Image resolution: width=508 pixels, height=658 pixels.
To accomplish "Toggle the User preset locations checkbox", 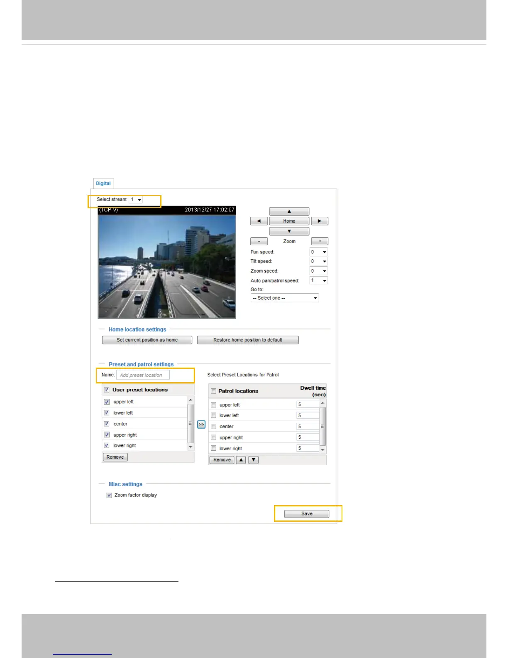I will (107, 390).
